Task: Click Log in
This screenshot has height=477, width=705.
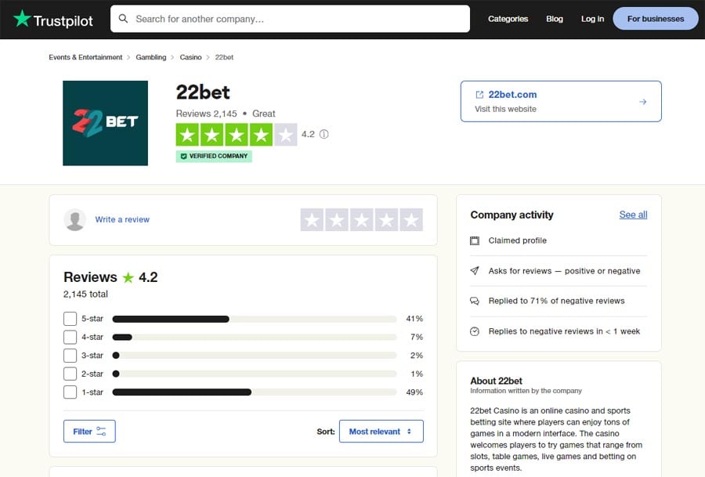Action: [x=592, y=19]
